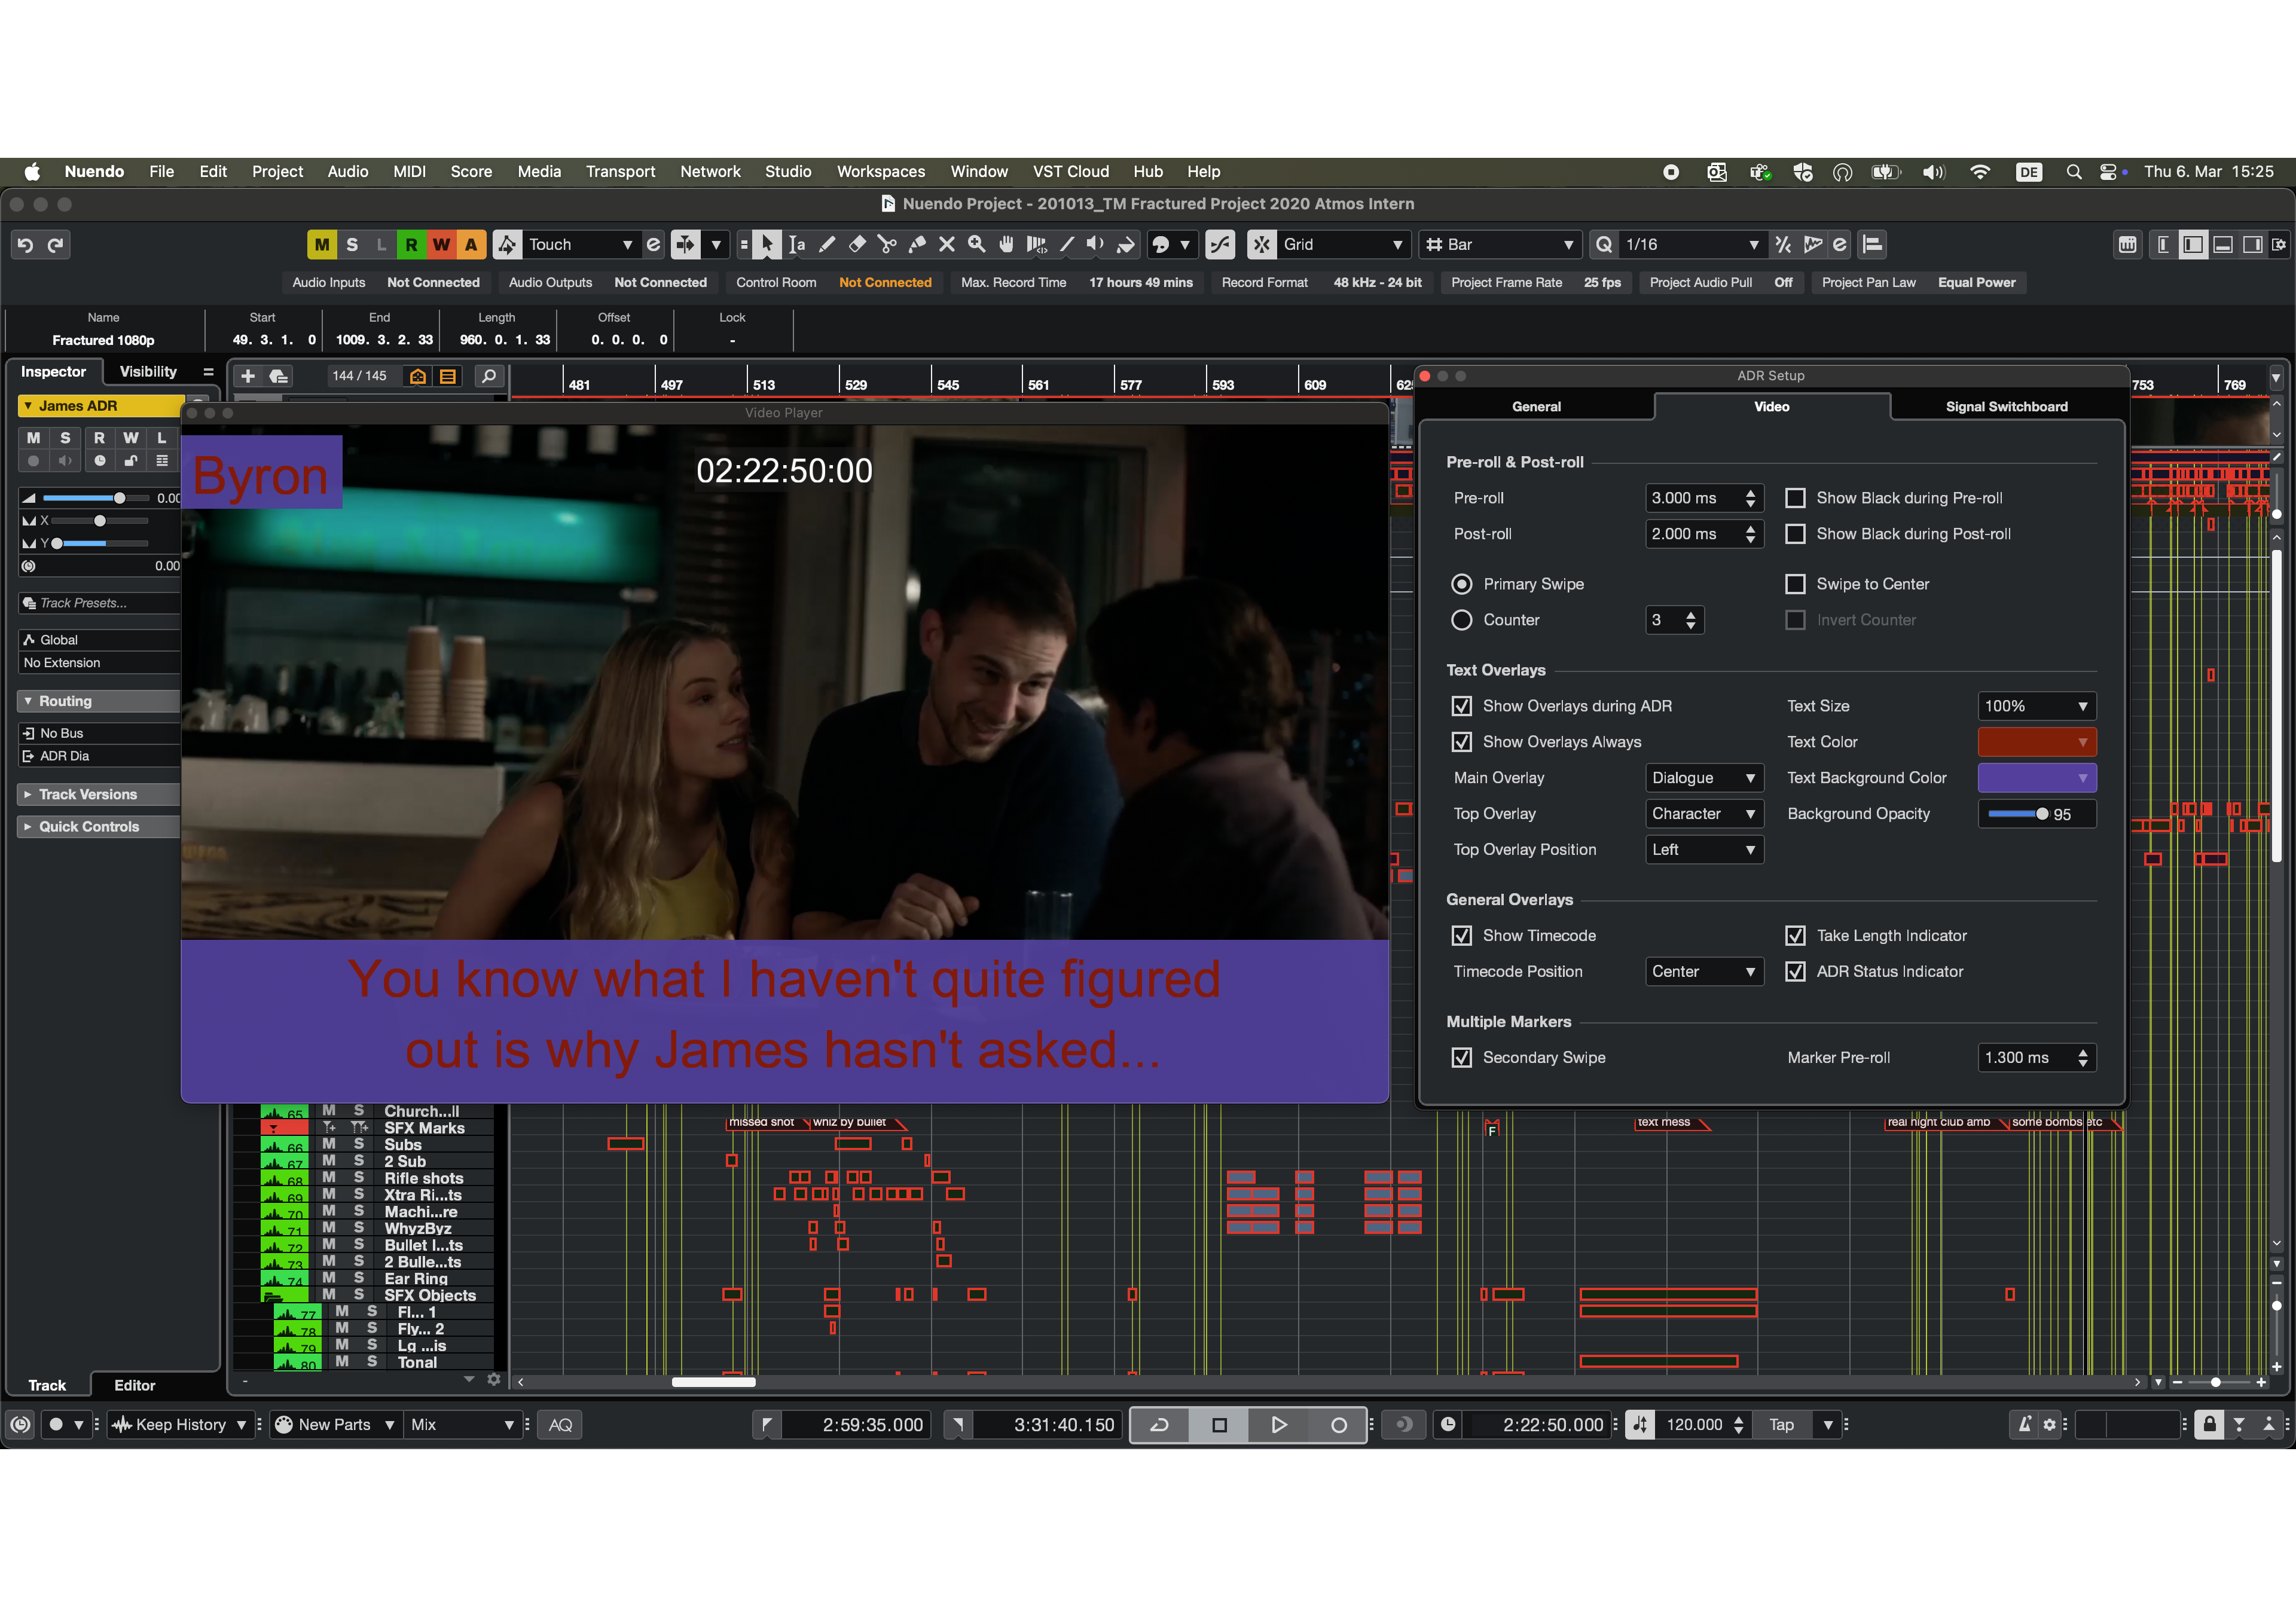Check Show Black during Post-roll
This screenshot has height=1607, width=2296.
pyautogui.click(x=1795, y=534)
